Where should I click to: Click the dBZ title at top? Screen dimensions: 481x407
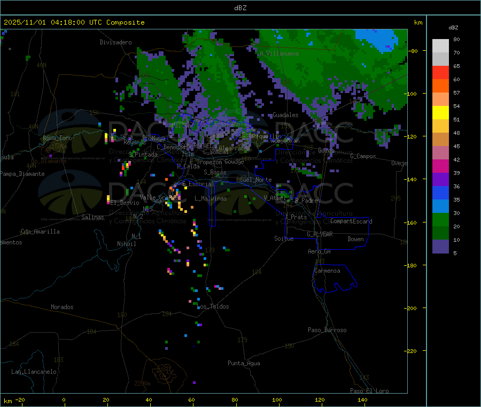[240, 8]
